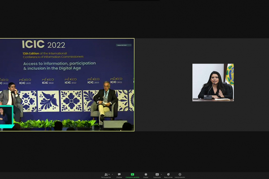Click '13th Edition of the International' text
269x179 pixels.
(x=45, y=53)
